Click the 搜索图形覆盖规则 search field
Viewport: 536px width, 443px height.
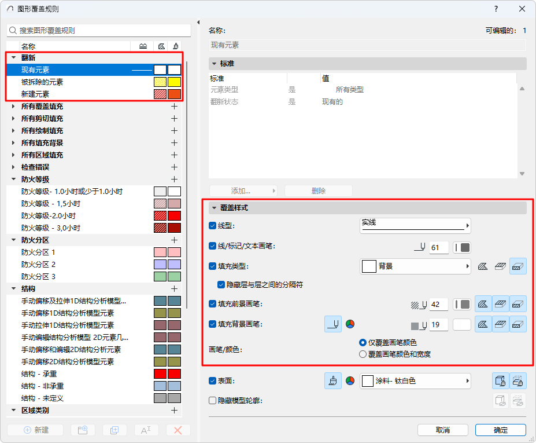pos(99,30)
